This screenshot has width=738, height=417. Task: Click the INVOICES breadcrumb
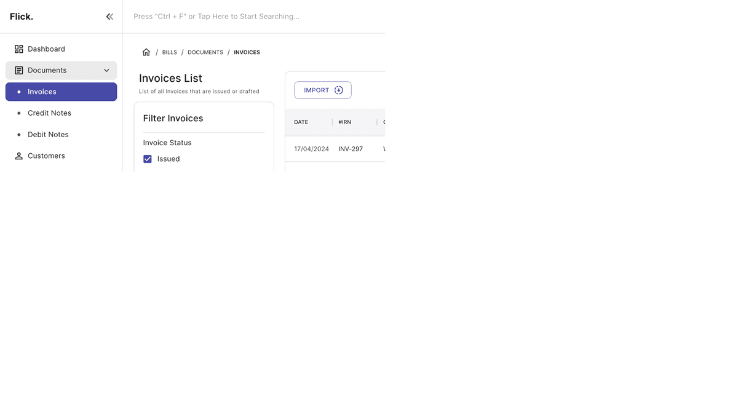coord(247,53)
